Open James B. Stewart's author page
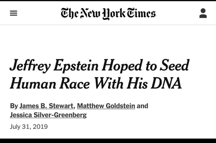Viewport: 216px width, 143px height. (46, 106)
